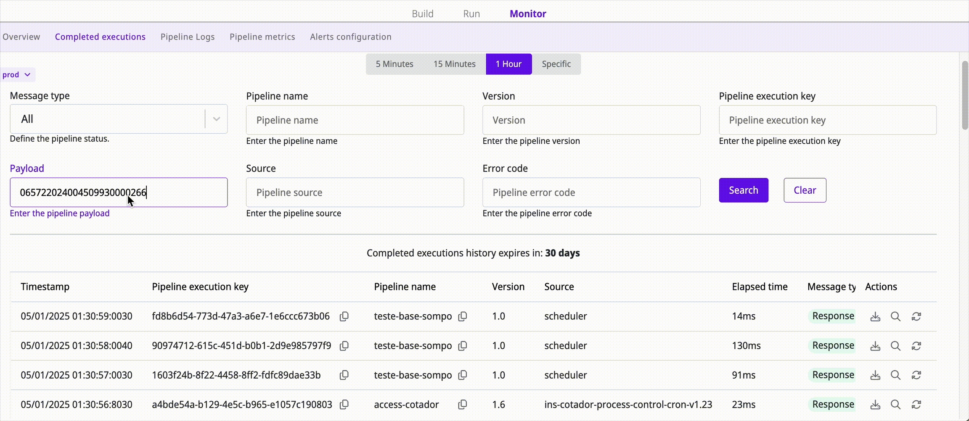The width and height of the screenshot is (969, 421).
Task: Download the access-cotador execution
Action: click(875, 405)
